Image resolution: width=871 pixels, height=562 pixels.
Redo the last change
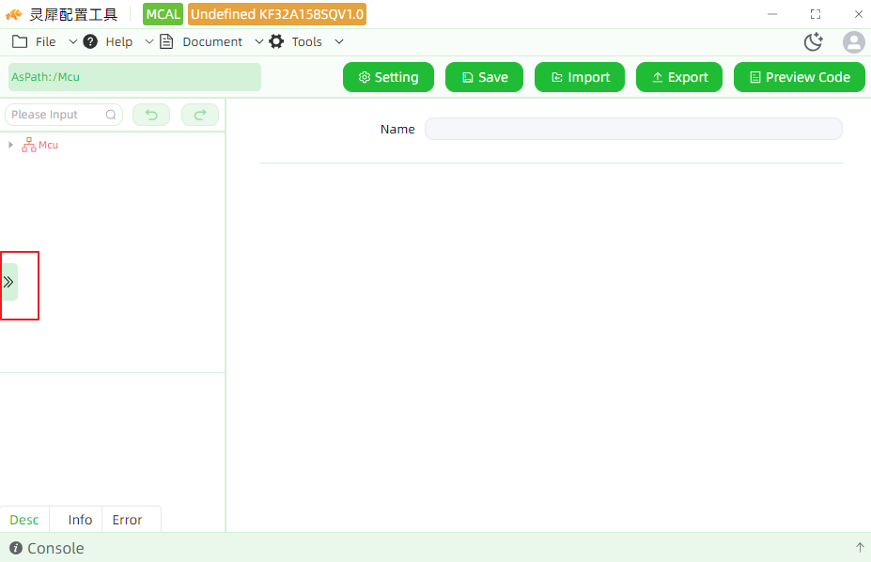[200, 115]
